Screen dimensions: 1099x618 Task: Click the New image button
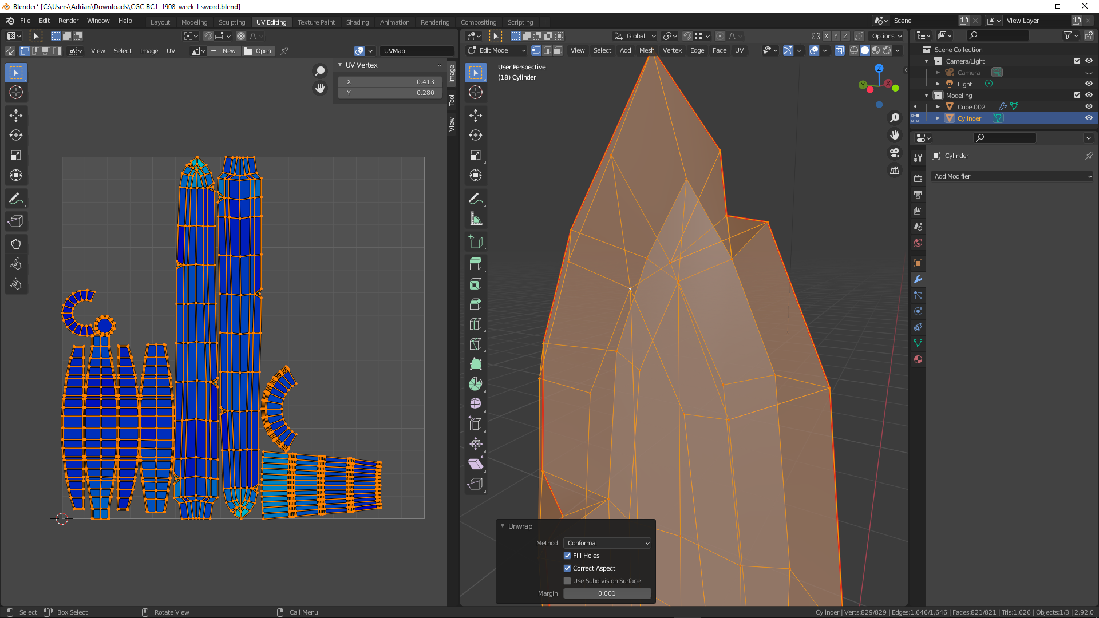click(x=224, y=51)
